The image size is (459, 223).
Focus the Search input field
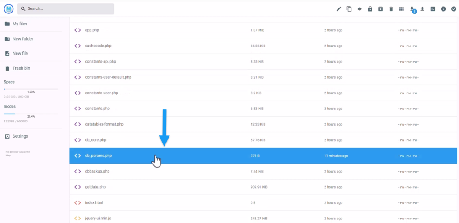[x=66, y=9]
